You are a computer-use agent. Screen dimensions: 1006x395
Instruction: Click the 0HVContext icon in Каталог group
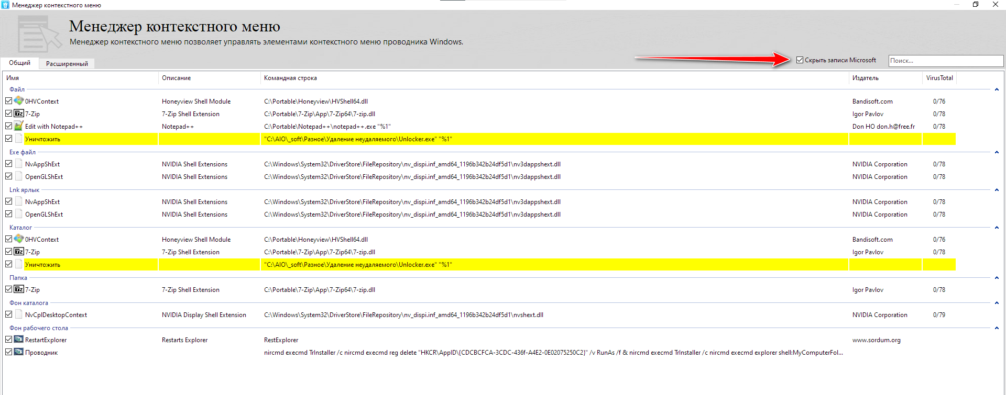19,239
